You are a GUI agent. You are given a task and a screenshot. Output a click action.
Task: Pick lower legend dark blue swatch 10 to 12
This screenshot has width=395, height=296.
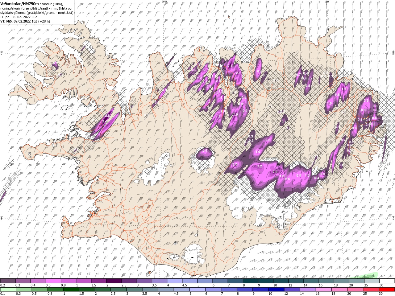point(276,290)
